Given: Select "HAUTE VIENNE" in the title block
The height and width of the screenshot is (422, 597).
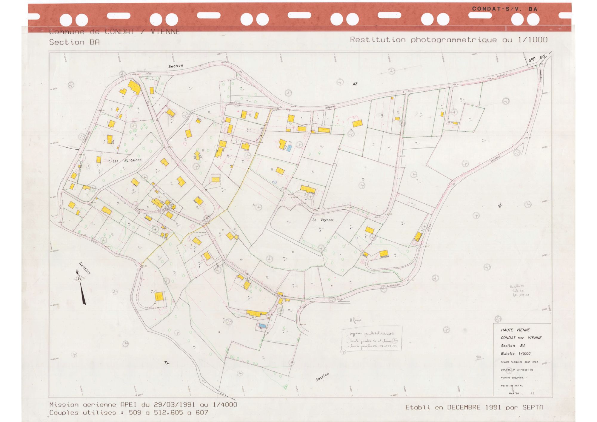Looking at the screenshot, I should (516, 330).
